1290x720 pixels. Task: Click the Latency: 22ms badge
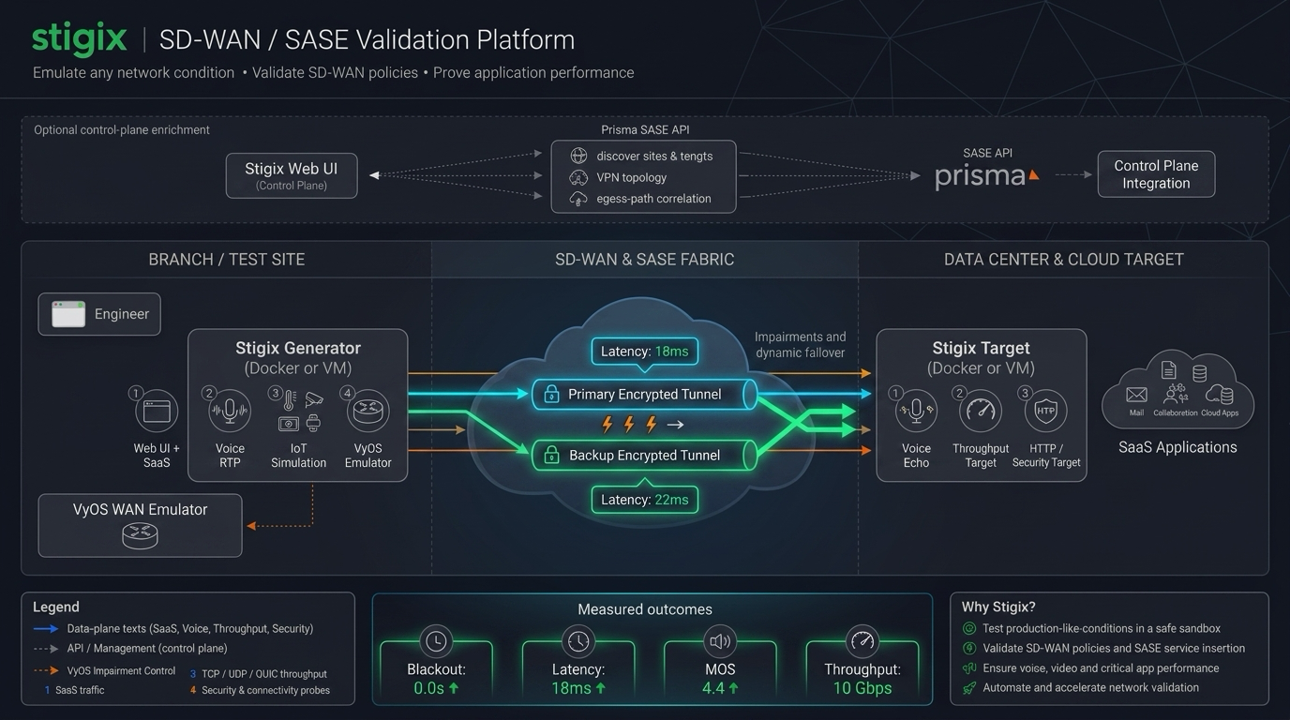point(645,500)
